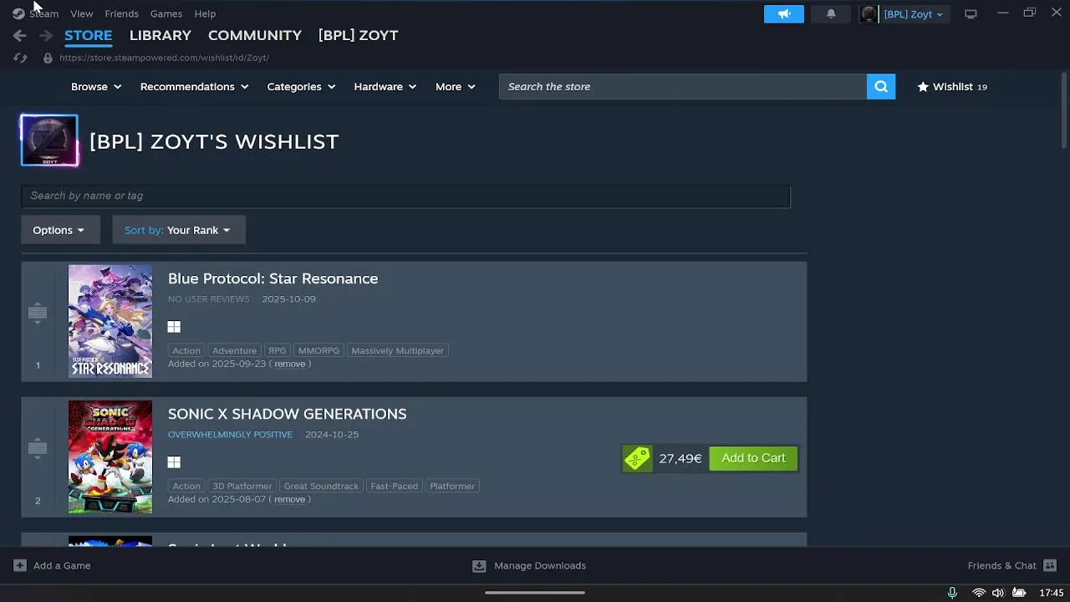Click the volume speaker tray icon
This screenshot has height=602, width=1070.
[x=998, y=593]
